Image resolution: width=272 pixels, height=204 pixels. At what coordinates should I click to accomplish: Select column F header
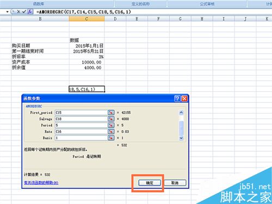pyautogui.click(x=158, y=19)
